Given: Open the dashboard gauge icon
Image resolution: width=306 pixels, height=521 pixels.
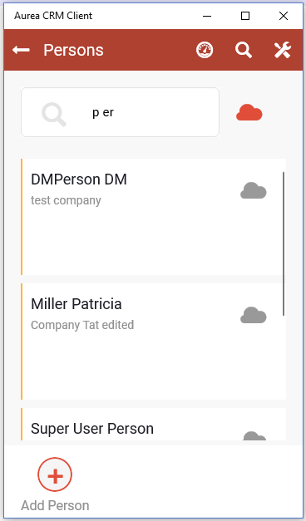Looking at the screenshot, I should (x=205, y=50).
